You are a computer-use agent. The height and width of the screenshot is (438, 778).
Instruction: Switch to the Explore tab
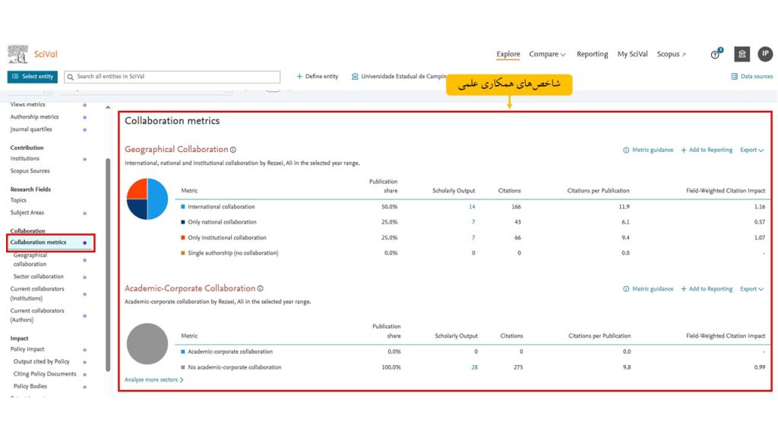click(x=508, y=54)
